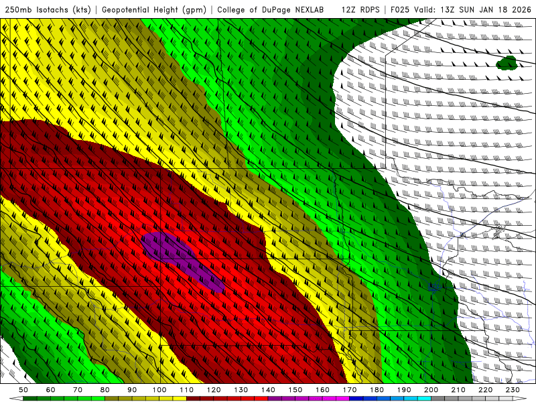Click the '130' label on the color scale

241,390
